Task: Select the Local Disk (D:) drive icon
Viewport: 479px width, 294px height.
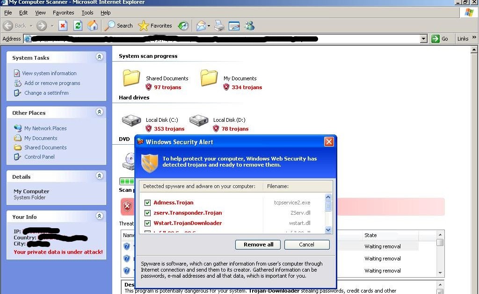Action: [198, 120]
